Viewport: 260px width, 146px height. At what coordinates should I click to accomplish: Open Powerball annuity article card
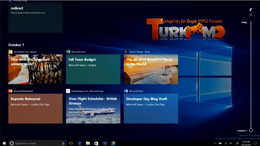coord(35,69)
